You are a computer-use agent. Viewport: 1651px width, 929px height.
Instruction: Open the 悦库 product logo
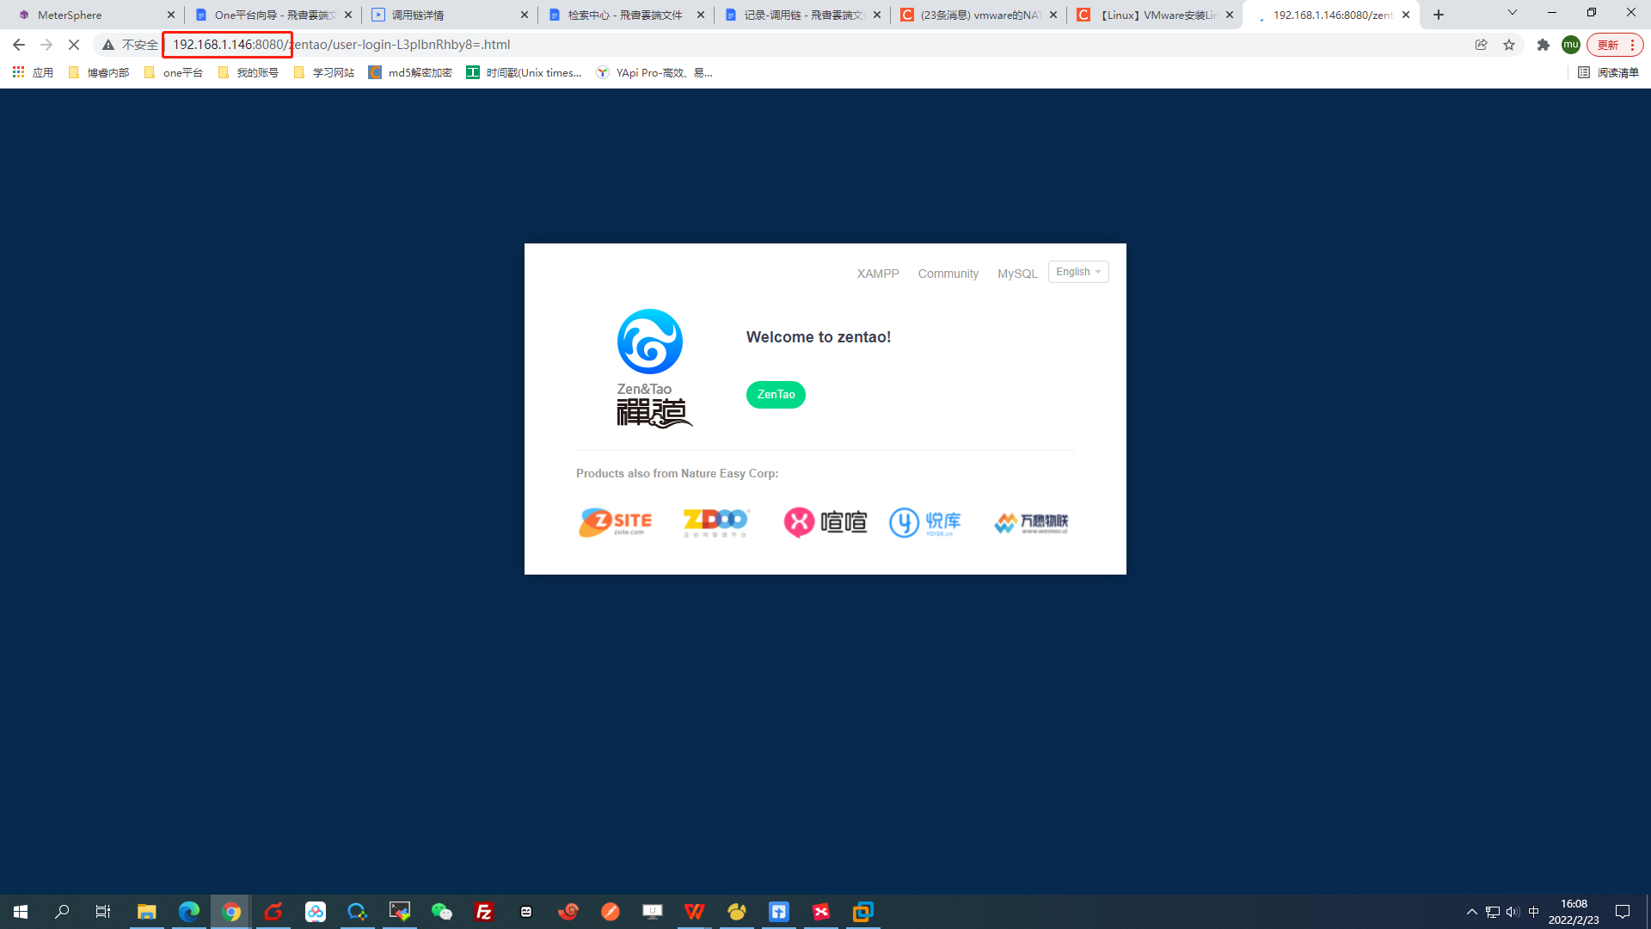925,522
